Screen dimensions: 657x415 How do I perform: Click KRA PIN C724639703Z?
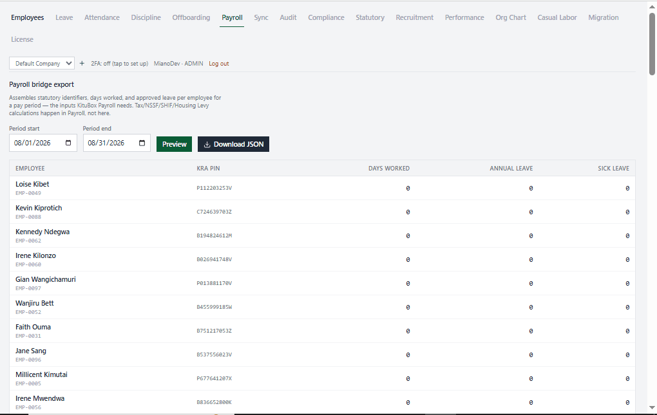coord(214,212)
